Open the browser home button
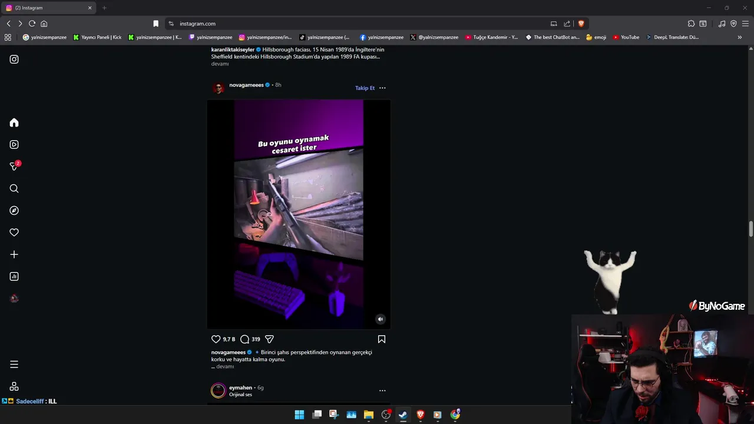The width and height of the screenshot is (754, 424). point(44,24)
